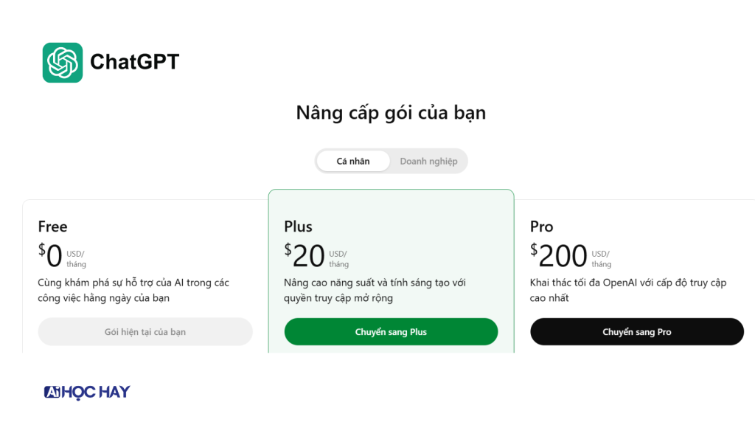This screenshot has width=755, height=425.
Task: Click the Nâng cấp gói của bạn heading
Action: [x=391, y=113]
